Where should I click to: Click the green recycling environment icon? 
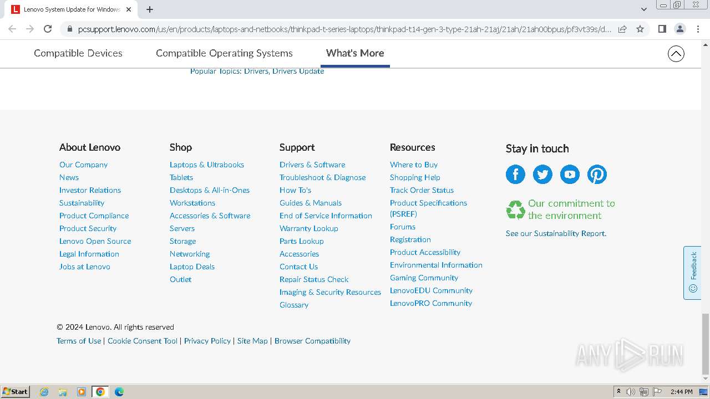click(x=515, y=210)
